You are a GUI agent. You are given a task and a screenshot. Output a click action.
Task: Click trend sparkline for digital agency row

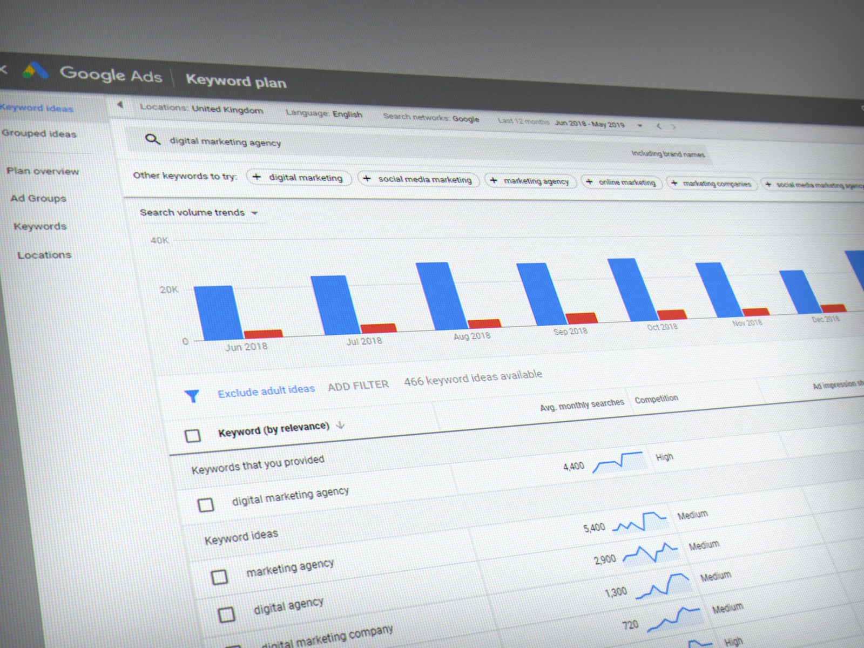point(651,553)
